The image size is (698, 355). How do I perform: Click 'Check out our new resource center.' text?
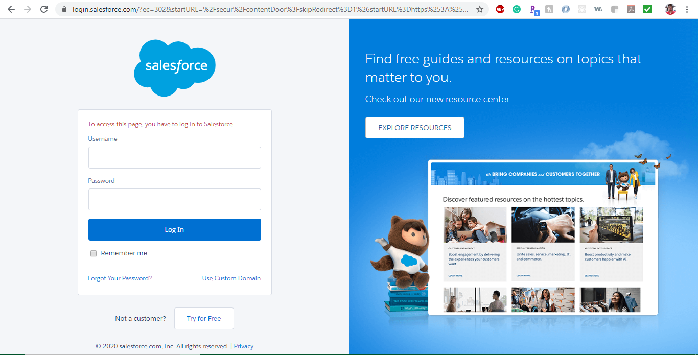coord(438,99)
